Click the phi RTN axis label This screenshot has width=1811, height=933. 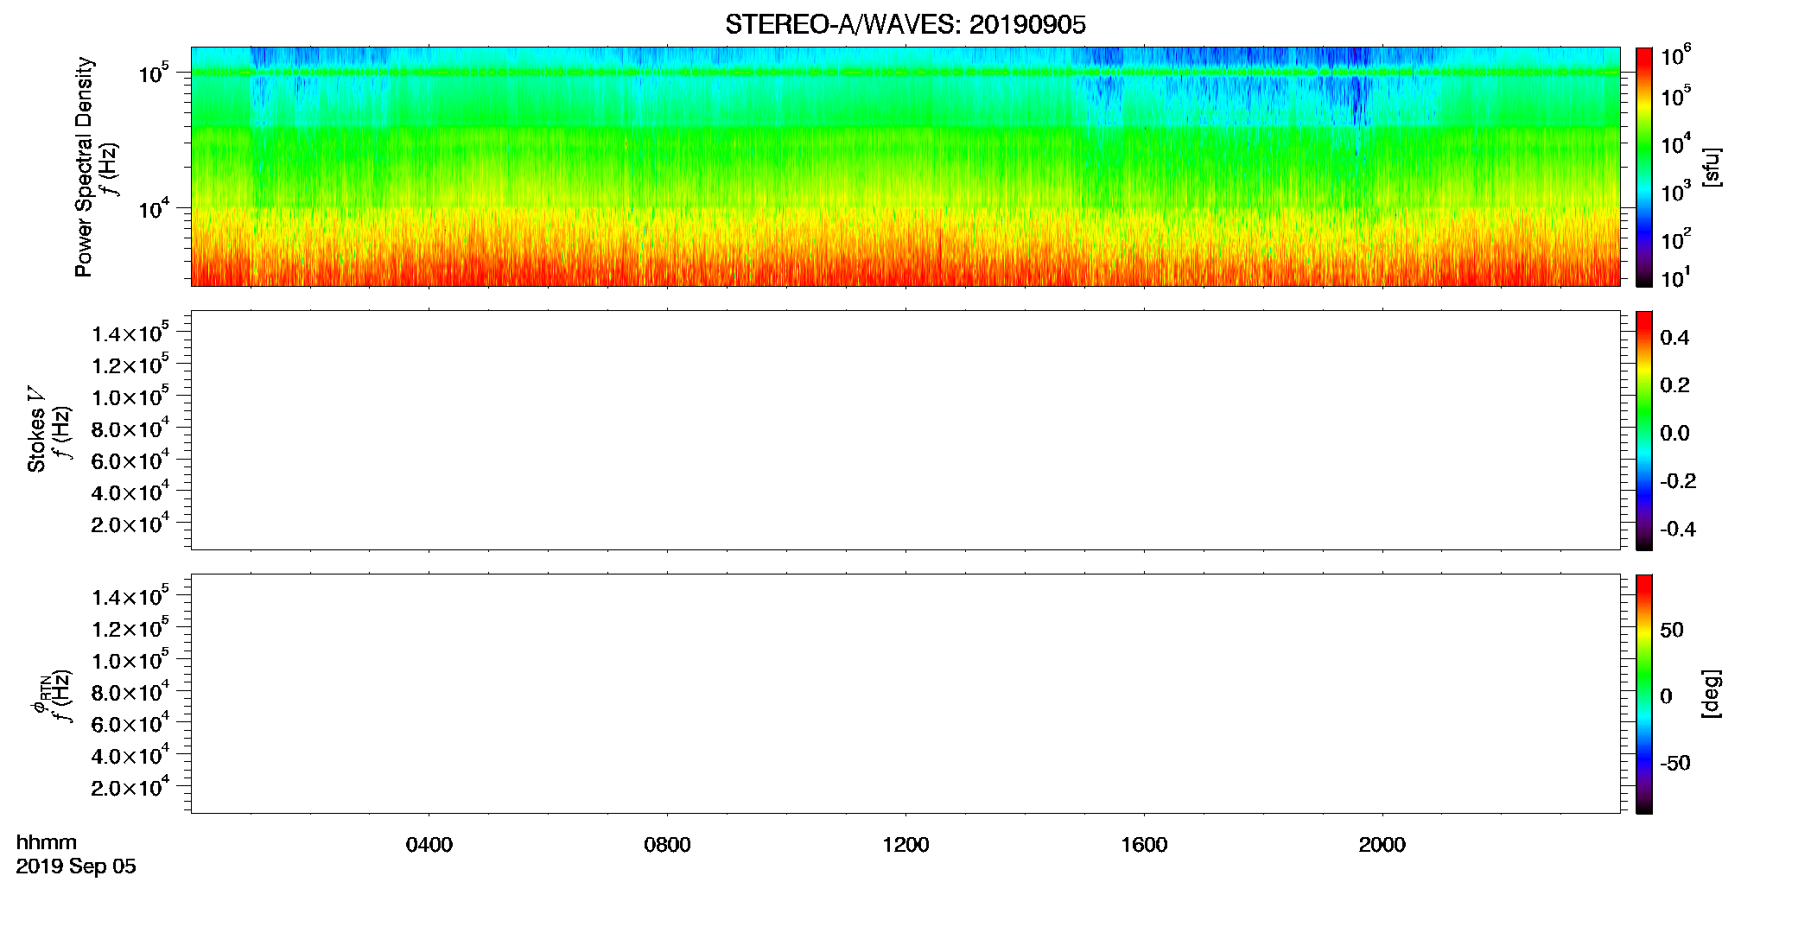[x=41, y=694]
